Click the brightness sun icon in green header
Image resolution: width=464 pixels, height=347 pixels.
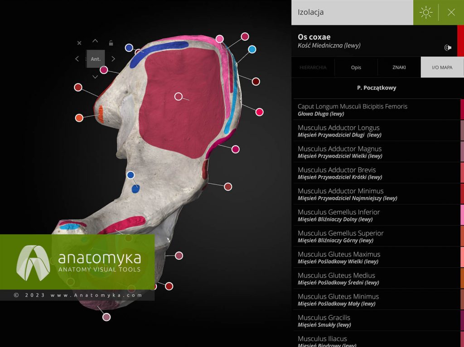(x=425, y=12)
